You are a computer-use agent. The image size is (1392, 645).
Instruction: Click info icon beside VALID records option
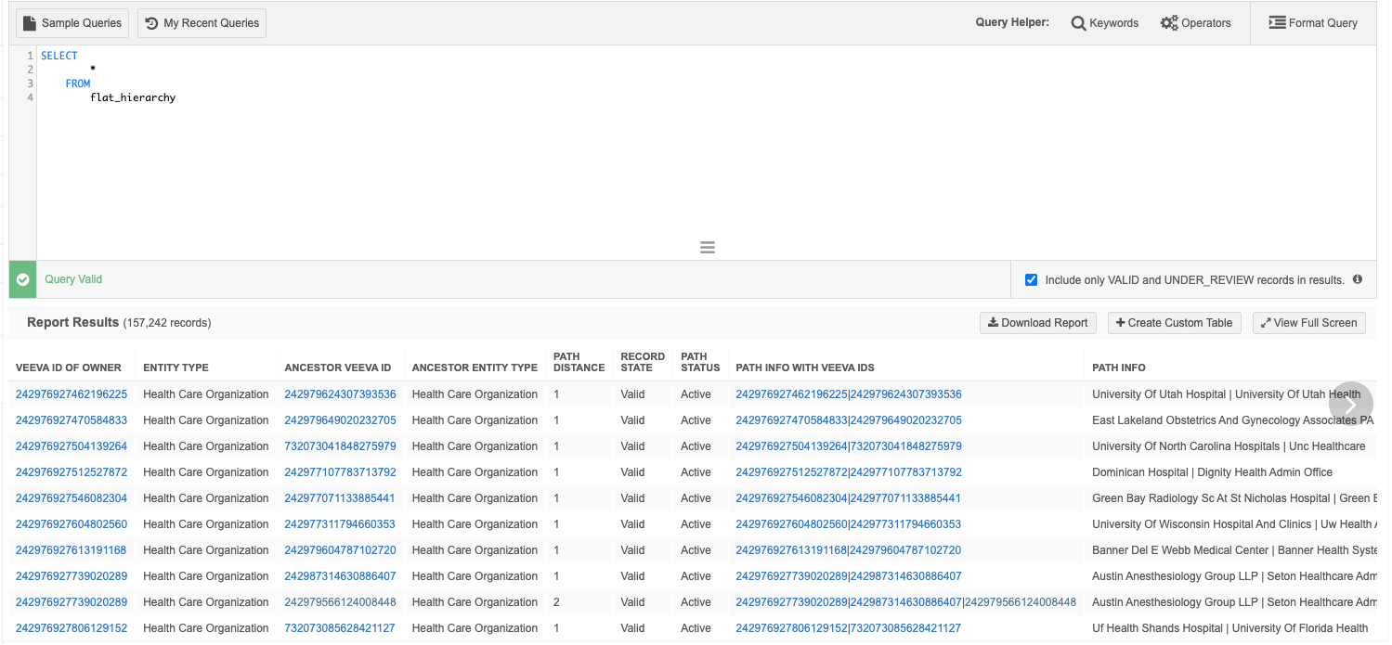pos(1358,279)
